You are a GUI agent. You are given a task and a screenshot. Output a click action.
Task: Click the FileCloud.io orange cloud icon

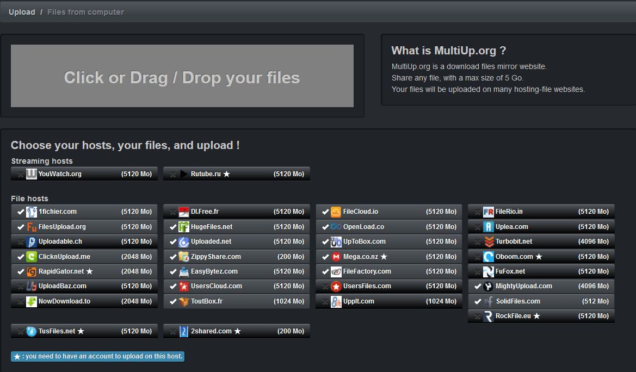pyautogui.click(x=336, y=212)
